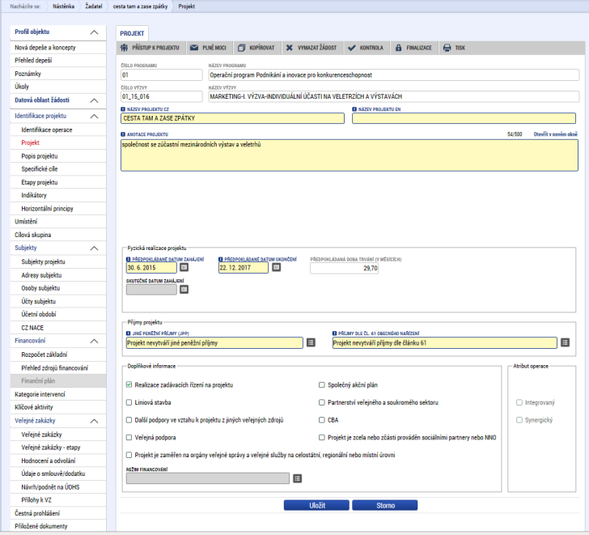
Task: Click the Přístup k projektu people icon
Action: 124,48
